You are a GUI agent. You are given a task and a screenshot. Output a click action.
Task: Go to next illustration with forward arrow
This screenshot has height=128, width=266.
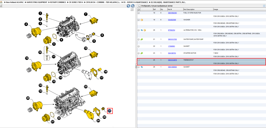tap(133, 6)
